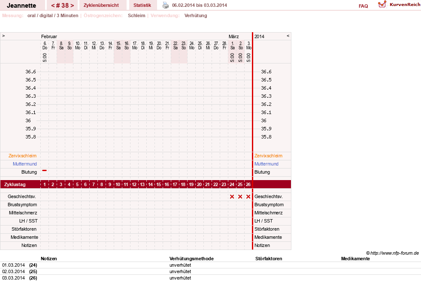Click the oral / digital / 3 Minuten text
Viewport: 421px width, 301px height.
tap(53, 15)
